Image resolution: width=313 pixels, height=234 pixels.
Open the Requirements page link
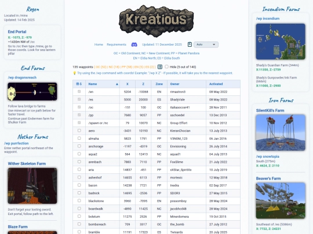(117, 44)
